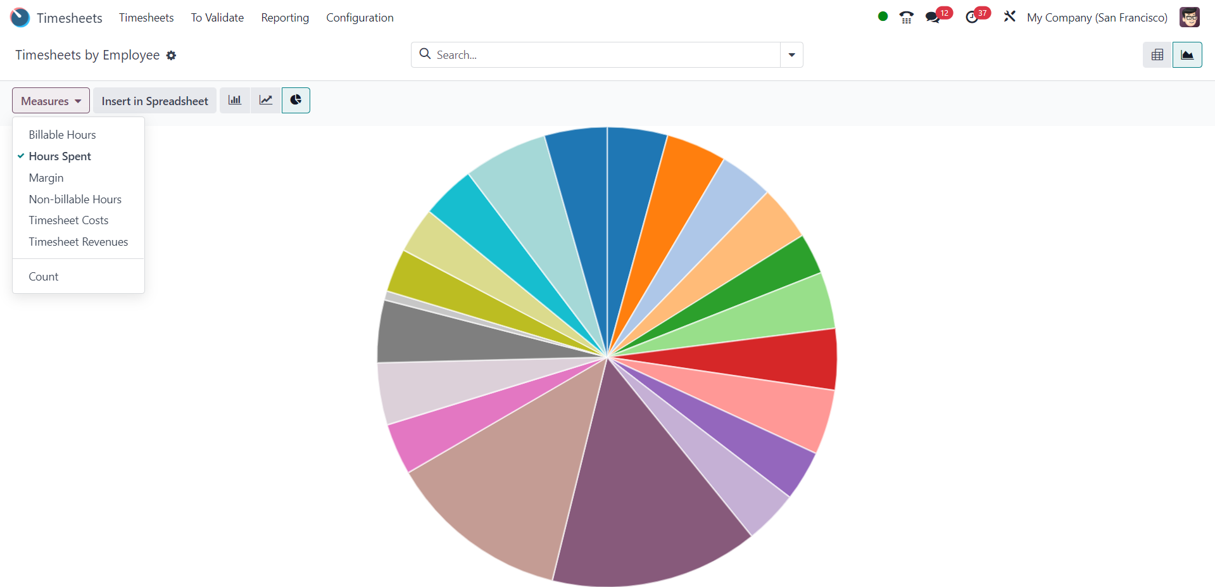This screenshot has width=1215, height=587.
Task: Enable the Billable Hours measure
Action: (62, 135)
